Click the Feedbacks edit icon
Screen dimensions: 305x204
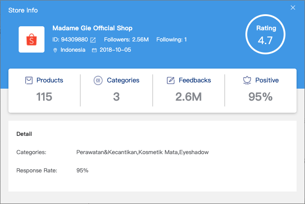tap(171, 80)
